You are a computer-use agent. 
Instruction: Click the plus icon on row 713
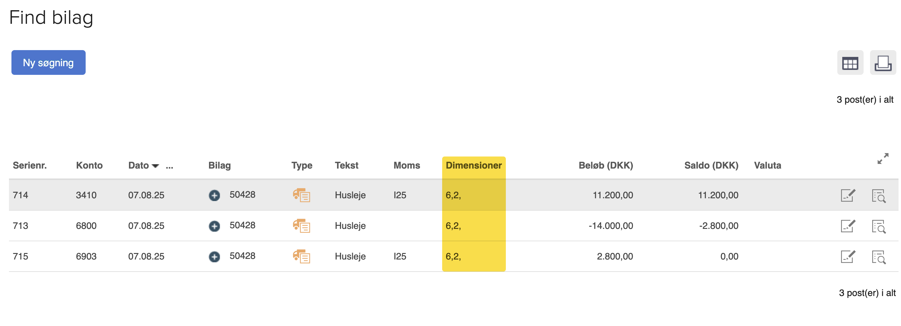tap(215, 227)
